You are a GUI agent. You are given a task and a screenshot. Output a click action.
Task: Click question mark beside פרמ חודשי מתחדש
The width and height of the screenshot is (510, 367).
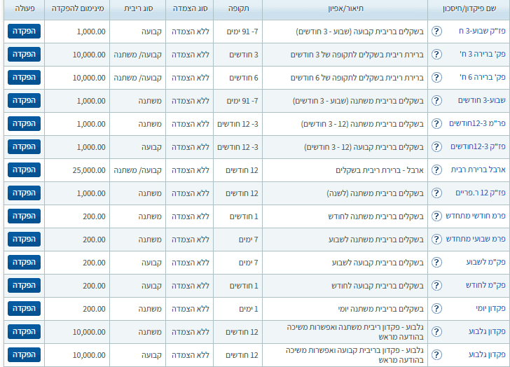point(436,216)
